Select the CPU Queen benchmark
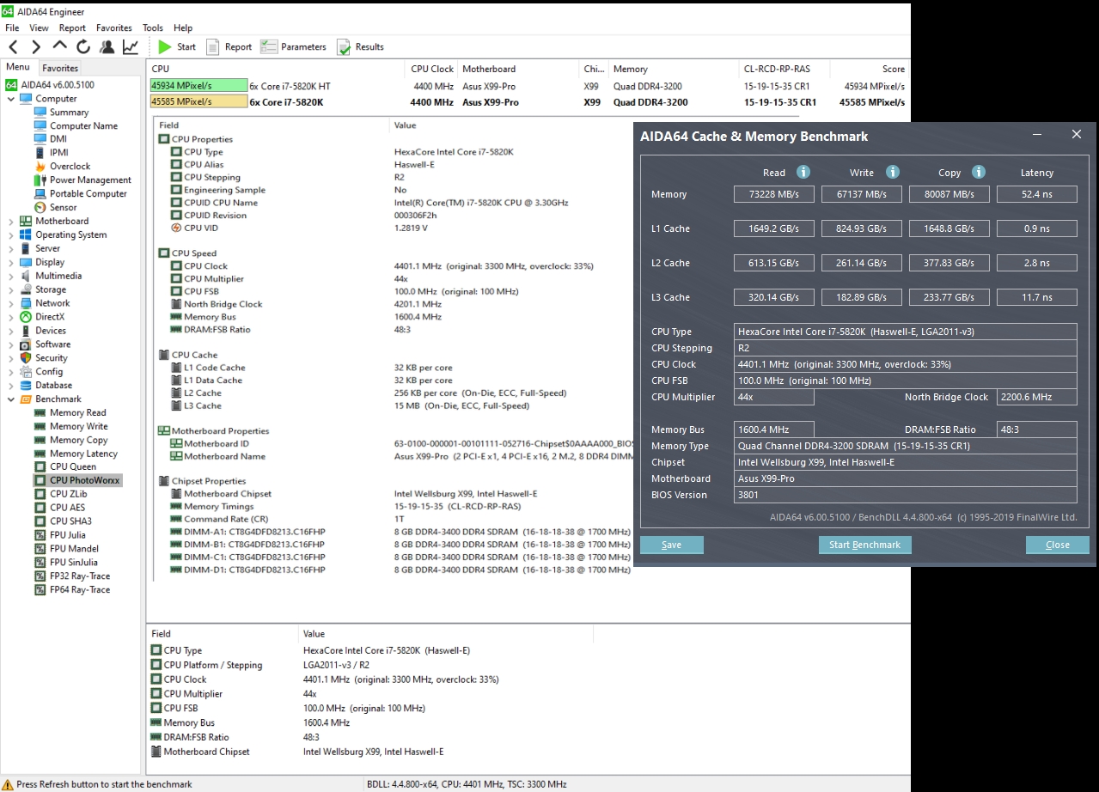The image size is (1099, 792). pyautogui.click(x=72, y=466)
